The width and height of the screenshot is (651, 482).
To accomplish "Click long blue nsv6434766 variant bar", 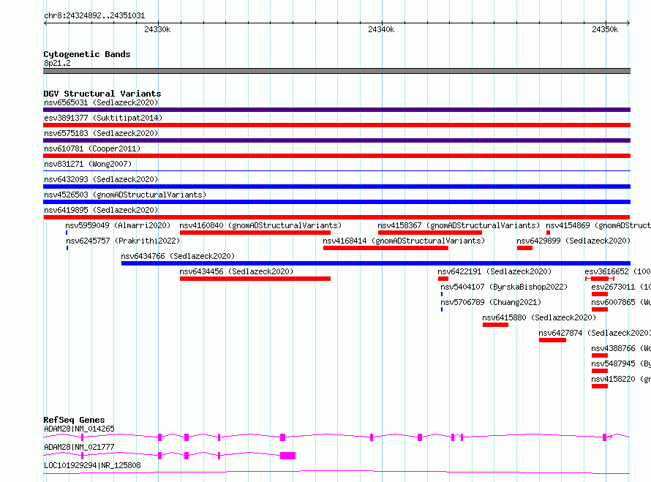I will pyautogui.click(x=376, y=263).
